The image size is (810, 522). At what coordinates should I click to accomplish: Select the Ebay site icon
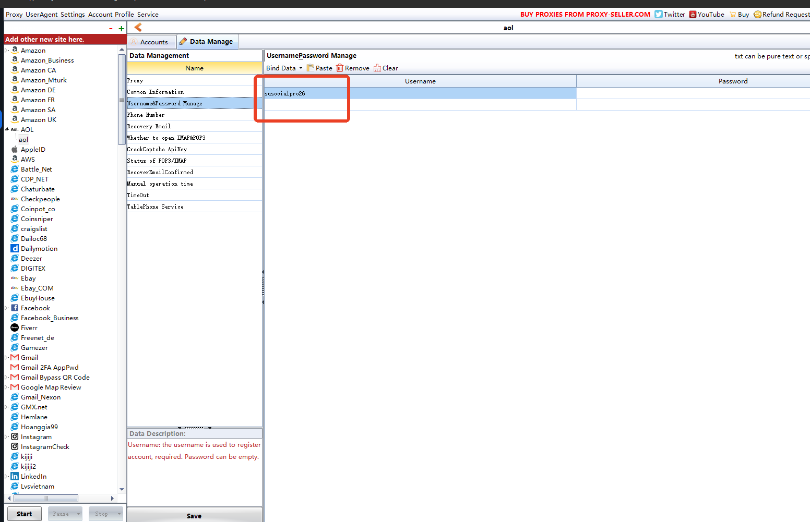(x=15, y=278)
